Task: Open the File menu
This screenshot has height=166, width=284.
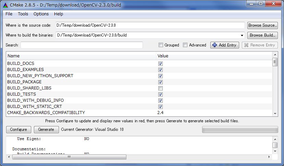Action: pyautogui.click(x=9, y=14)
